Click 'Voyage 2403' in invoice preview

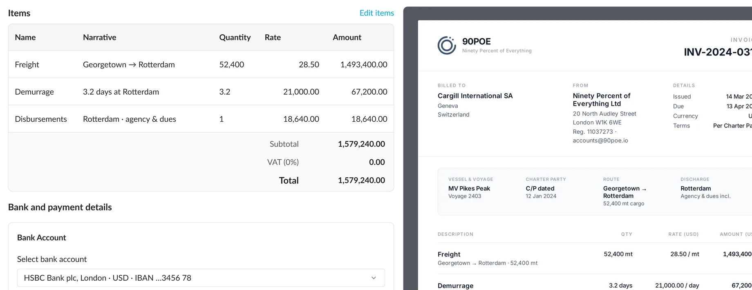[x=465, y=196]
